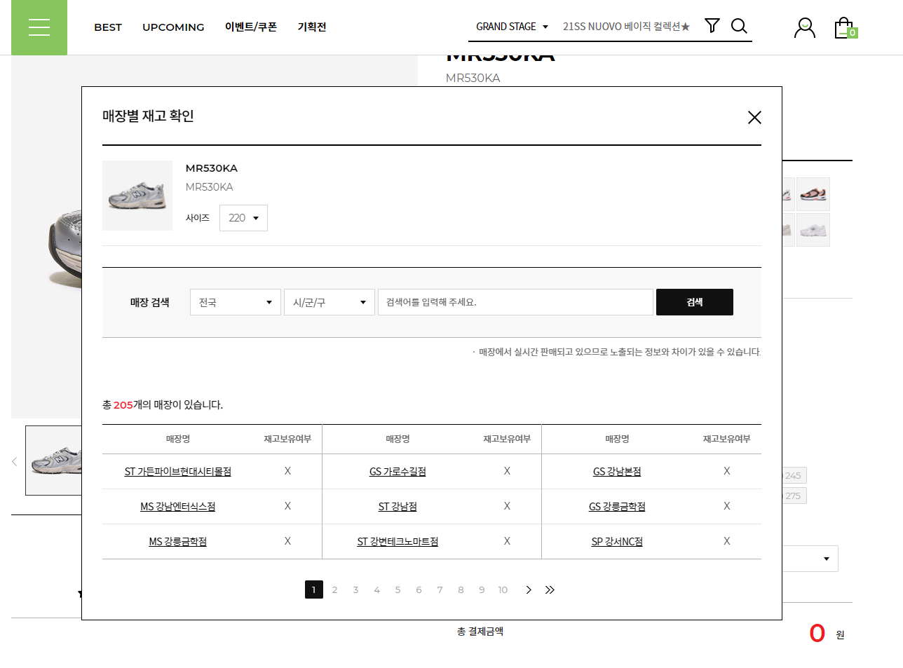Open the 이벤트/쿠폰 menu

[x=251, y=27]
